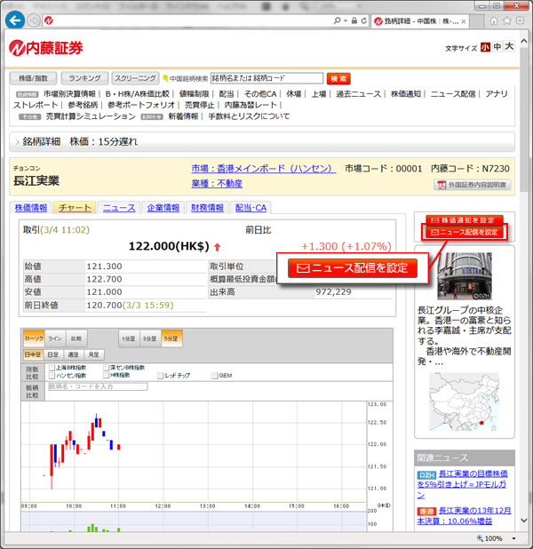Screen dimensions: 533x549
Task: Click the browser back arrow button
Action: (x=15, y=20)
